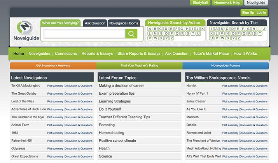The height and width of the screenshot is (163, 278).
Task: Select letter E in Search by Author
Action: 171,29
